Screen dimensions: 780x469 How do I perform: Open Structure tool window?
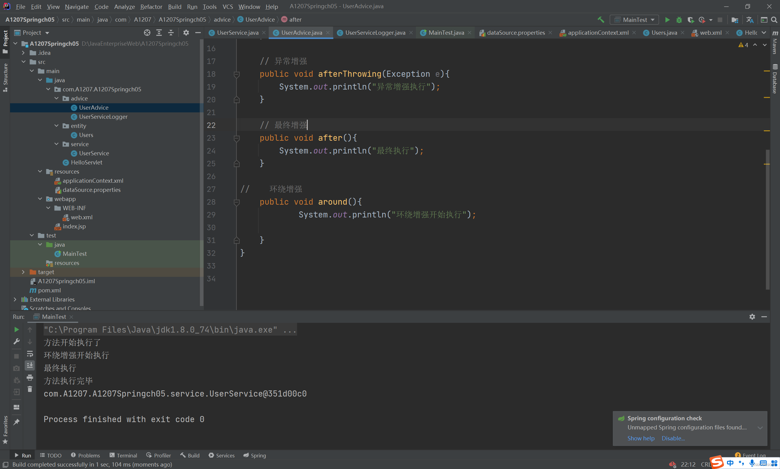[5, 77]
